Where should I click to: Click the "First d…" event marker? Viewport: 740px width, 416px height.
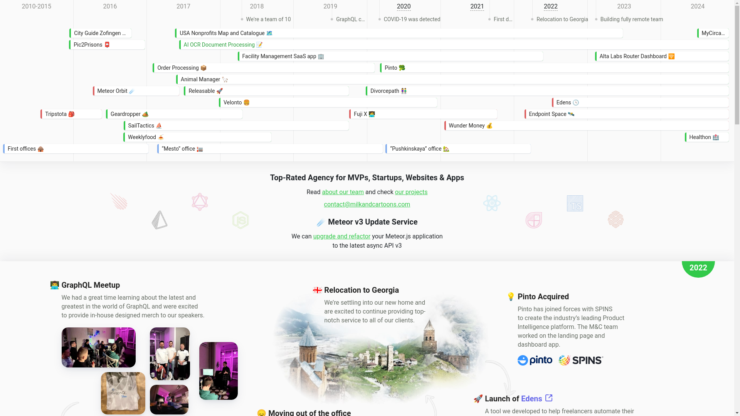501,19
